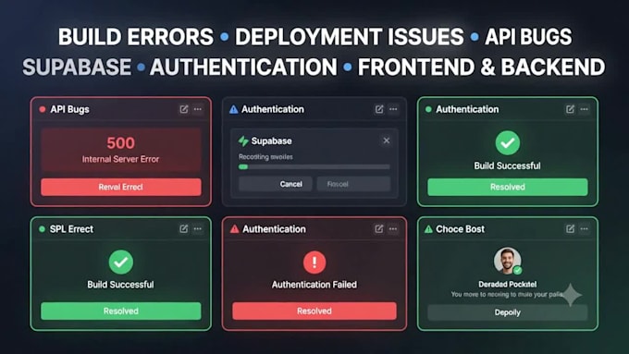Click the edit icon on SPL Errect card
Screen dimensions: 629x354
pos(184,229)
